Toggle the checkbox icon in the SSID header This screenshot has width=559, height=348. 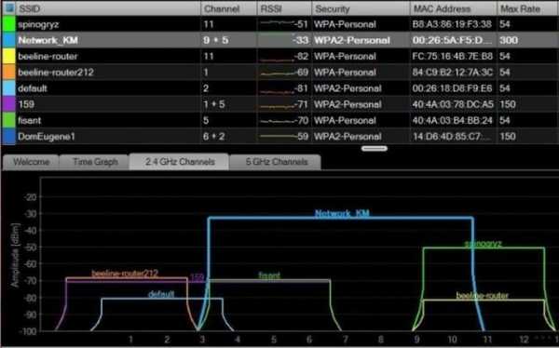[x=9, y=7]
